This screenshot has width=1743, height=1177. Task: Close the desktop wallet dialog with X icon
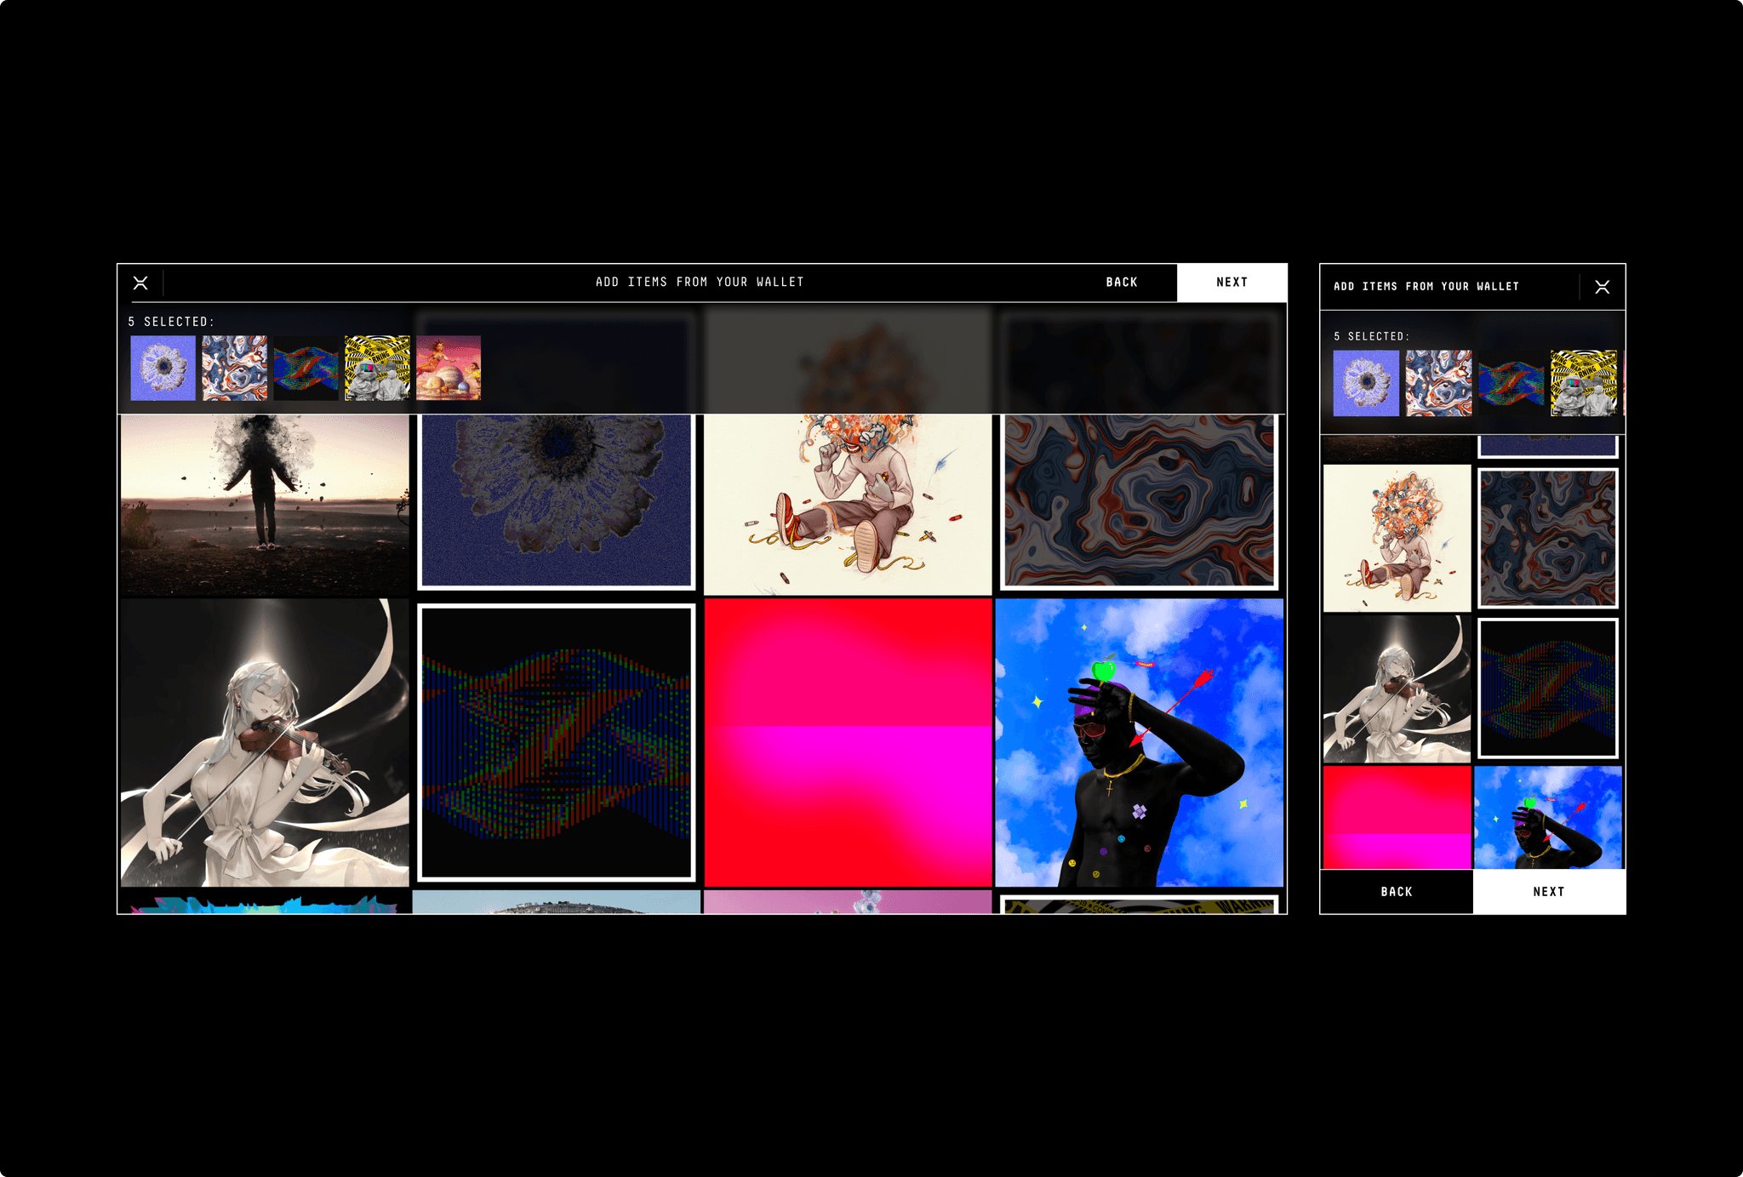(x=140, y=283)
